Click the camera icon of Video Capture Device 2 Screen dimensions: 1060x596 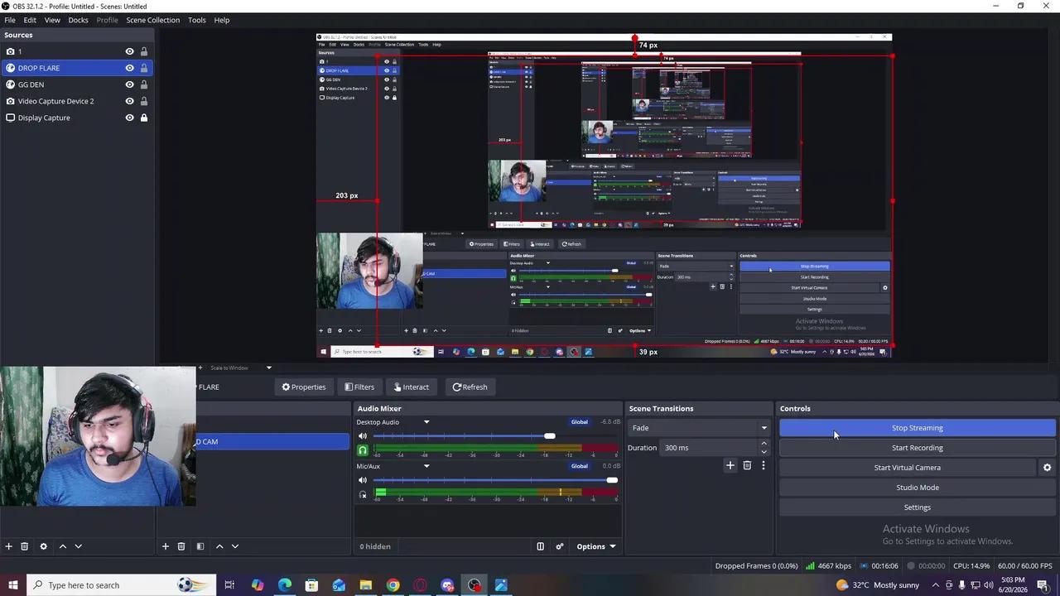click(x=10, y=101)
